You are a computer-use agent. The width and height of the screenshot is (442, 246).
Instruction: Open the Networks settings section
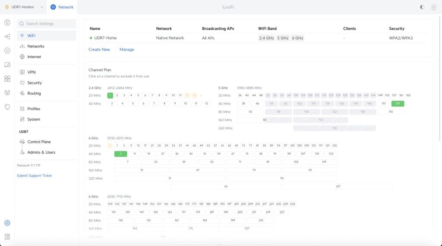click(x=35, y=46)
